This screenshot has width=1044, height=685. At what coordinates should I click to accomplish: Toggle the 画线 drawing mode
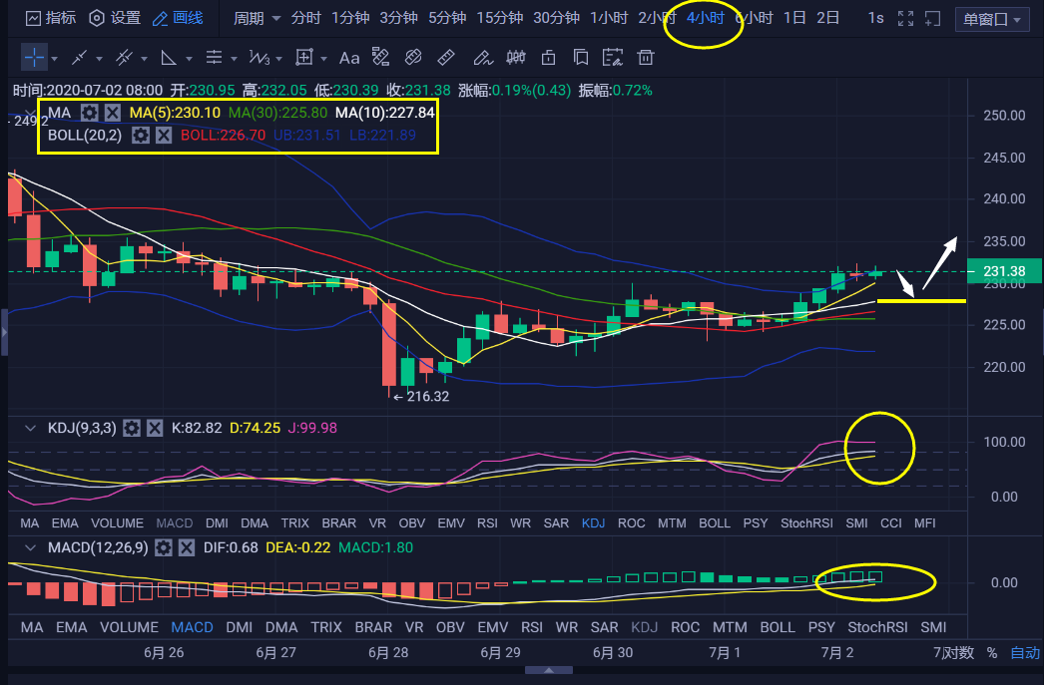pyautogui.click(x=178, y=18)
